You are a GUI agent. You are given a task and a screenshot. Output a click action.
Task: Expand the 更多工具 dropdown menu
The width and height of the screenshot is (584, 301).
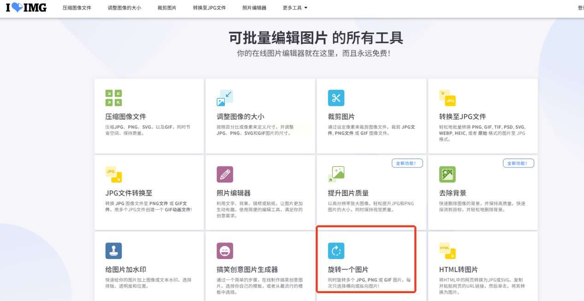click(x=295, y=8)
